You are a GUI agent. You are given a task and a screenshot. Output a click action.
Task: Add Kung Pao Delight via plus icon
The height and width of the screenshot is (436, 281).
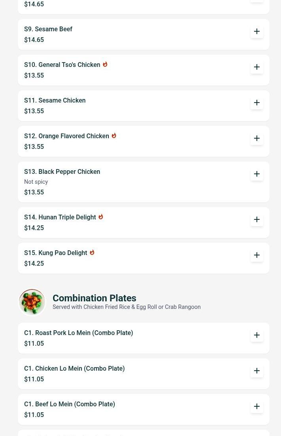click(257, 255)
